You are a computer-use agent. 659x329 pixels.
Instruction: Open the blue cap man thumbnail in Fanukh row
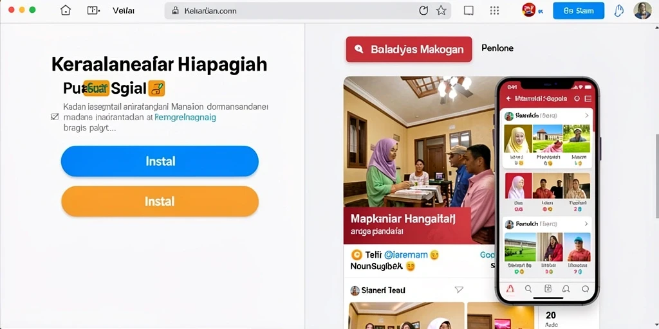tap(579, 247)
